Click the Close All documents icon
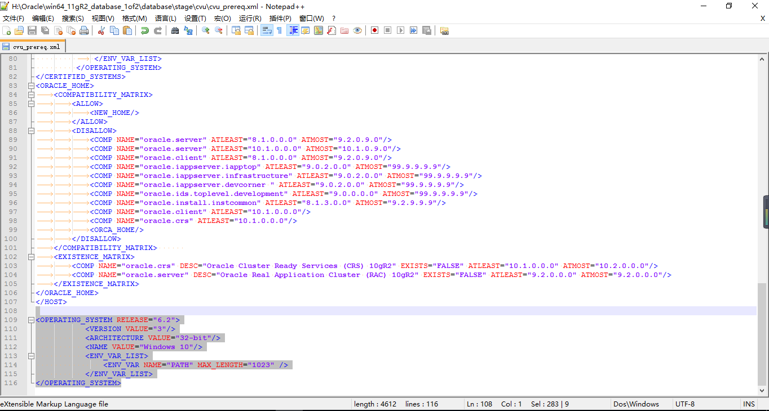Screen dimensions: 769x411 point(71,30)
